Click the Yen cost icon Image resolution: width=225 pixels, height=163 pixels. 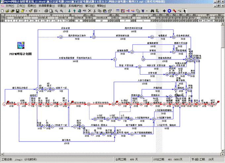pyautogui.click(x=143, y=11)
